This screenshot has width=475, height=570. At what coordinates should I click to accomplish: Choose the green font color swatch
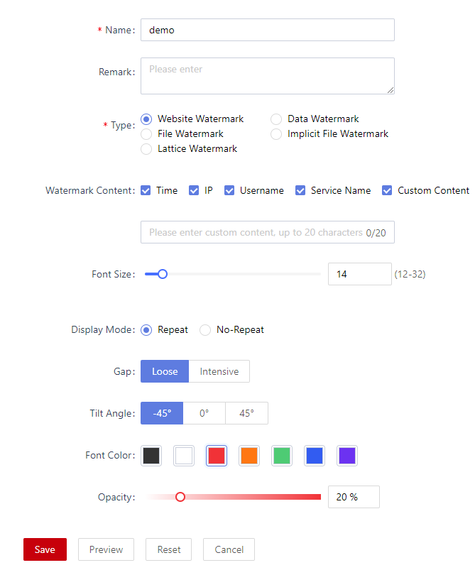tap(282, 456)
